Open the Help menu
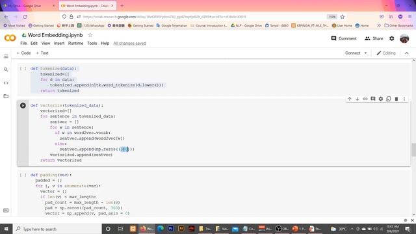The height and width of the screenshot is (234, 416). [105, 44]
